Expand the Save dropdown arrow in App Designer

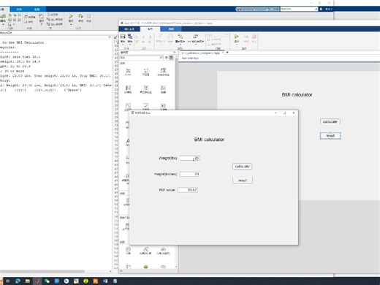123,45
